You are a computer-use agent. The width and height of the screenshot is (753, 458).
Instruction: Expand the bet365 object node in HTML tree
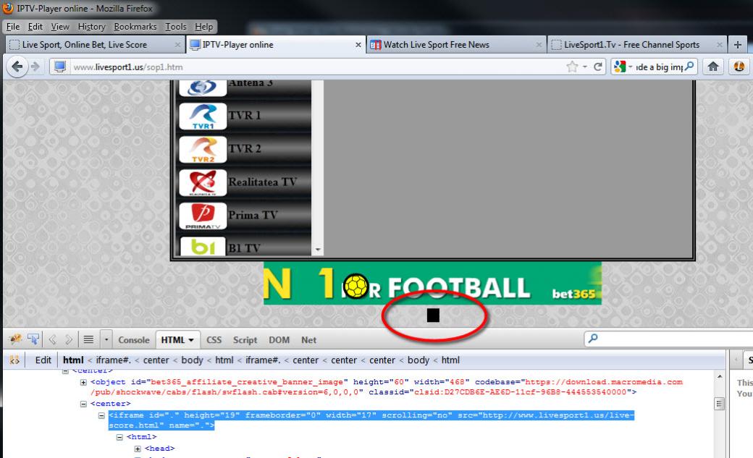click(83, 382)
